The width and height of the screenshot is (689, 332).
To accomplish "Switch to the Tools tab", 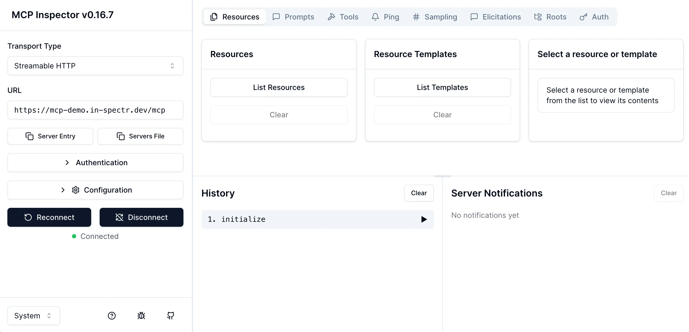I will click(343, 17).
